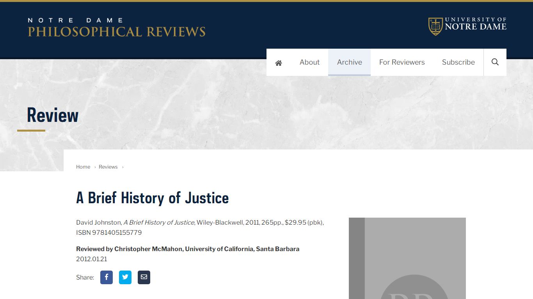Follow the Reviews breadcrumb link

tap(108, 167)
